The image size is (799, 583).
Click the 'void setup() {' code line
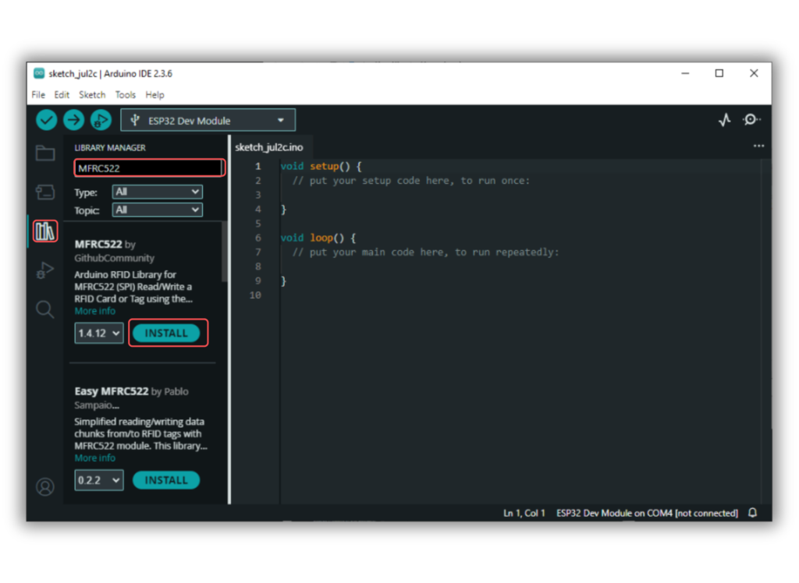tap(321, 166)
